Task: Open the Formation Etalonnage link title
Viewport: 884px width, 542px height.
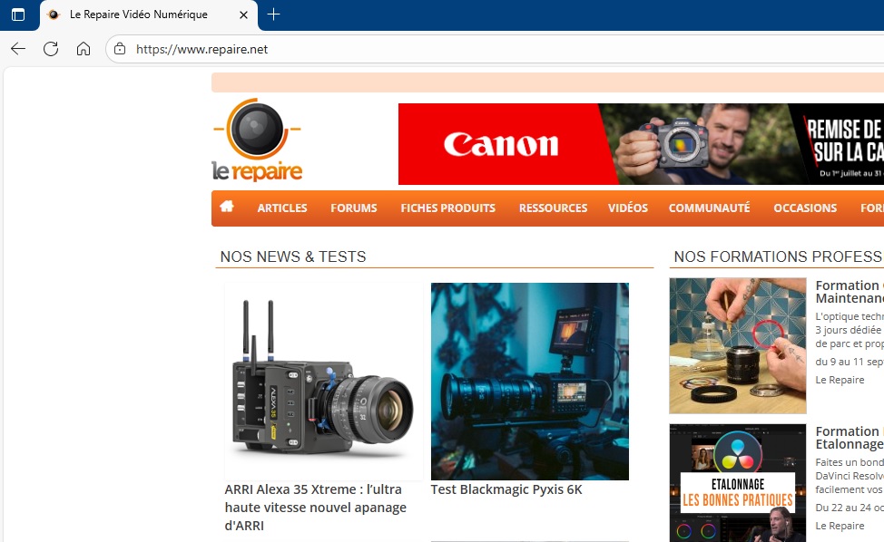Action: tap(849, 437)
